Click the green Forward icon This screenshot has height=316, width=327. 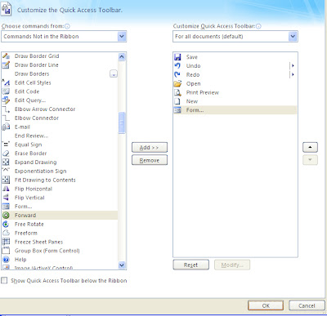pos(6,216)
